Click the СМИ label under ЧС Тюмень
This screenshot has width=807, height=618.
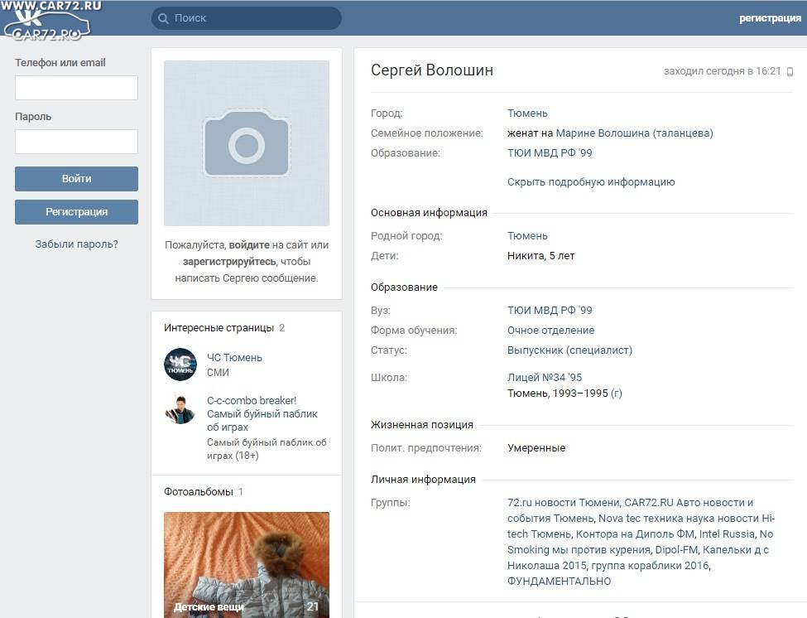[x=218, y=372]
